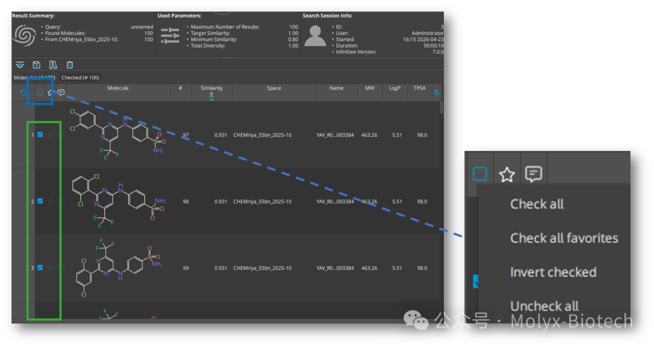Sort by the # column header
Screen dimensions: 654x347
click(180, 88)
